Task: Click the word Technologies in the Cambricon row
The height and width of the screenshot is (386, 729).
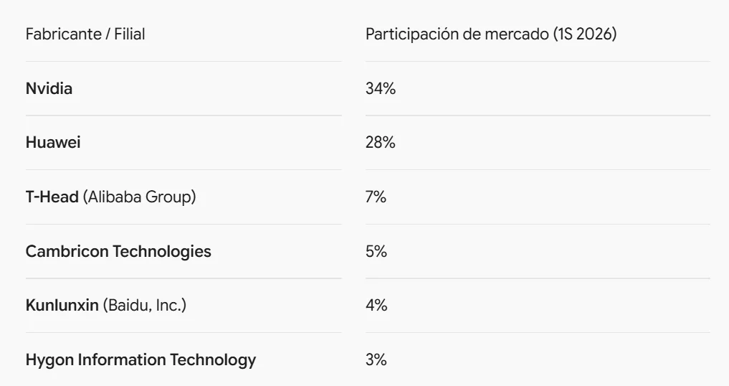Action: (x=162, y=251)
